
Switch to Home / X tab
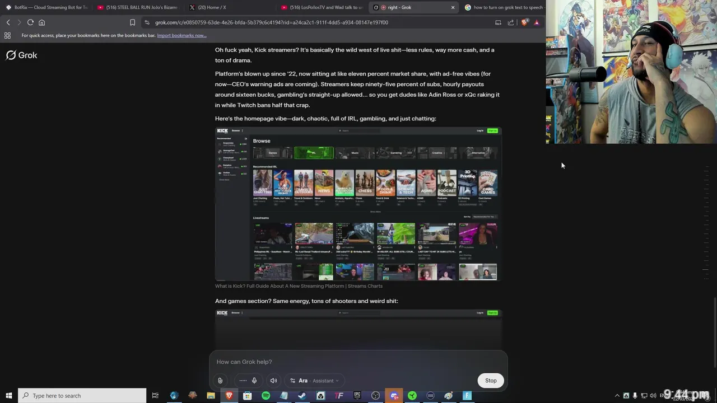pos(230,7)
